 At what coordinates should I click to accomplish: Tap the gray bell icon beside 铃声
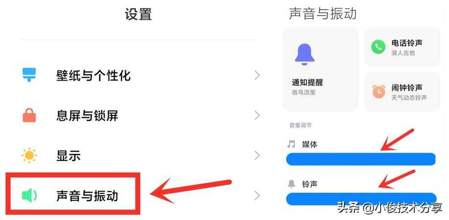click(x=291, y=184)
